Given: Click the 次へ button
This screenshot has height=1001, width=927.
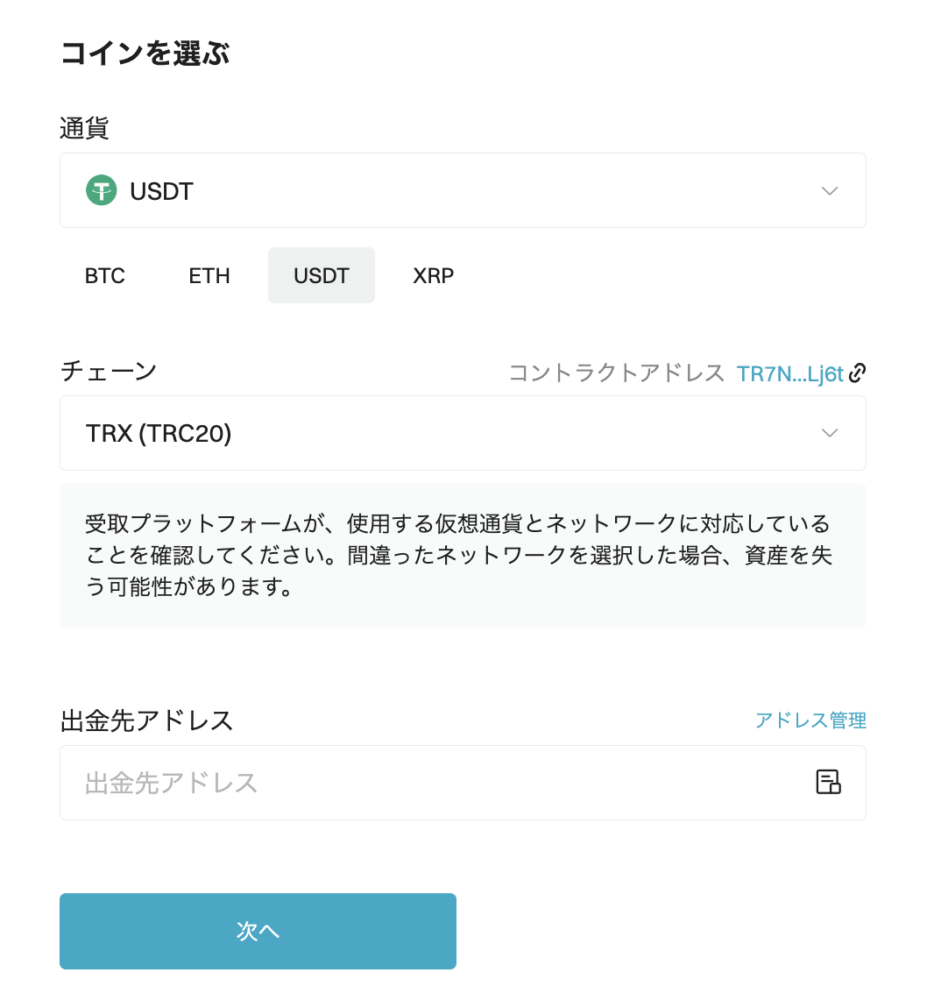Looking at the screenshot, I should [x=258, y=931].
